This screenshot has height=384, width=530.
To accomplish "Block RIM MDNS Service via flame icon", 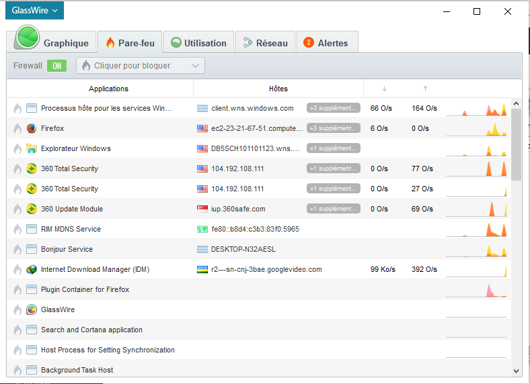I will [x=17, y=230].
